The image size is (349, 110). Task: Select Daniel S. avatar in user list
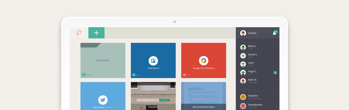[243, 56]
